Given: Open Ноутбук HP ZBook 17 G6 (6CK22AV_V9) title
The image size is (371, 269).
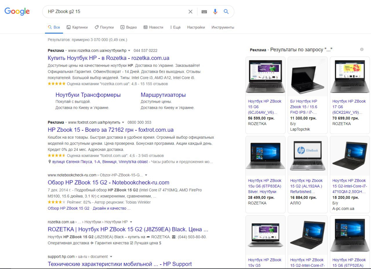Looking at the screenshot, I should pyautogui.click(x=349, y=107).
